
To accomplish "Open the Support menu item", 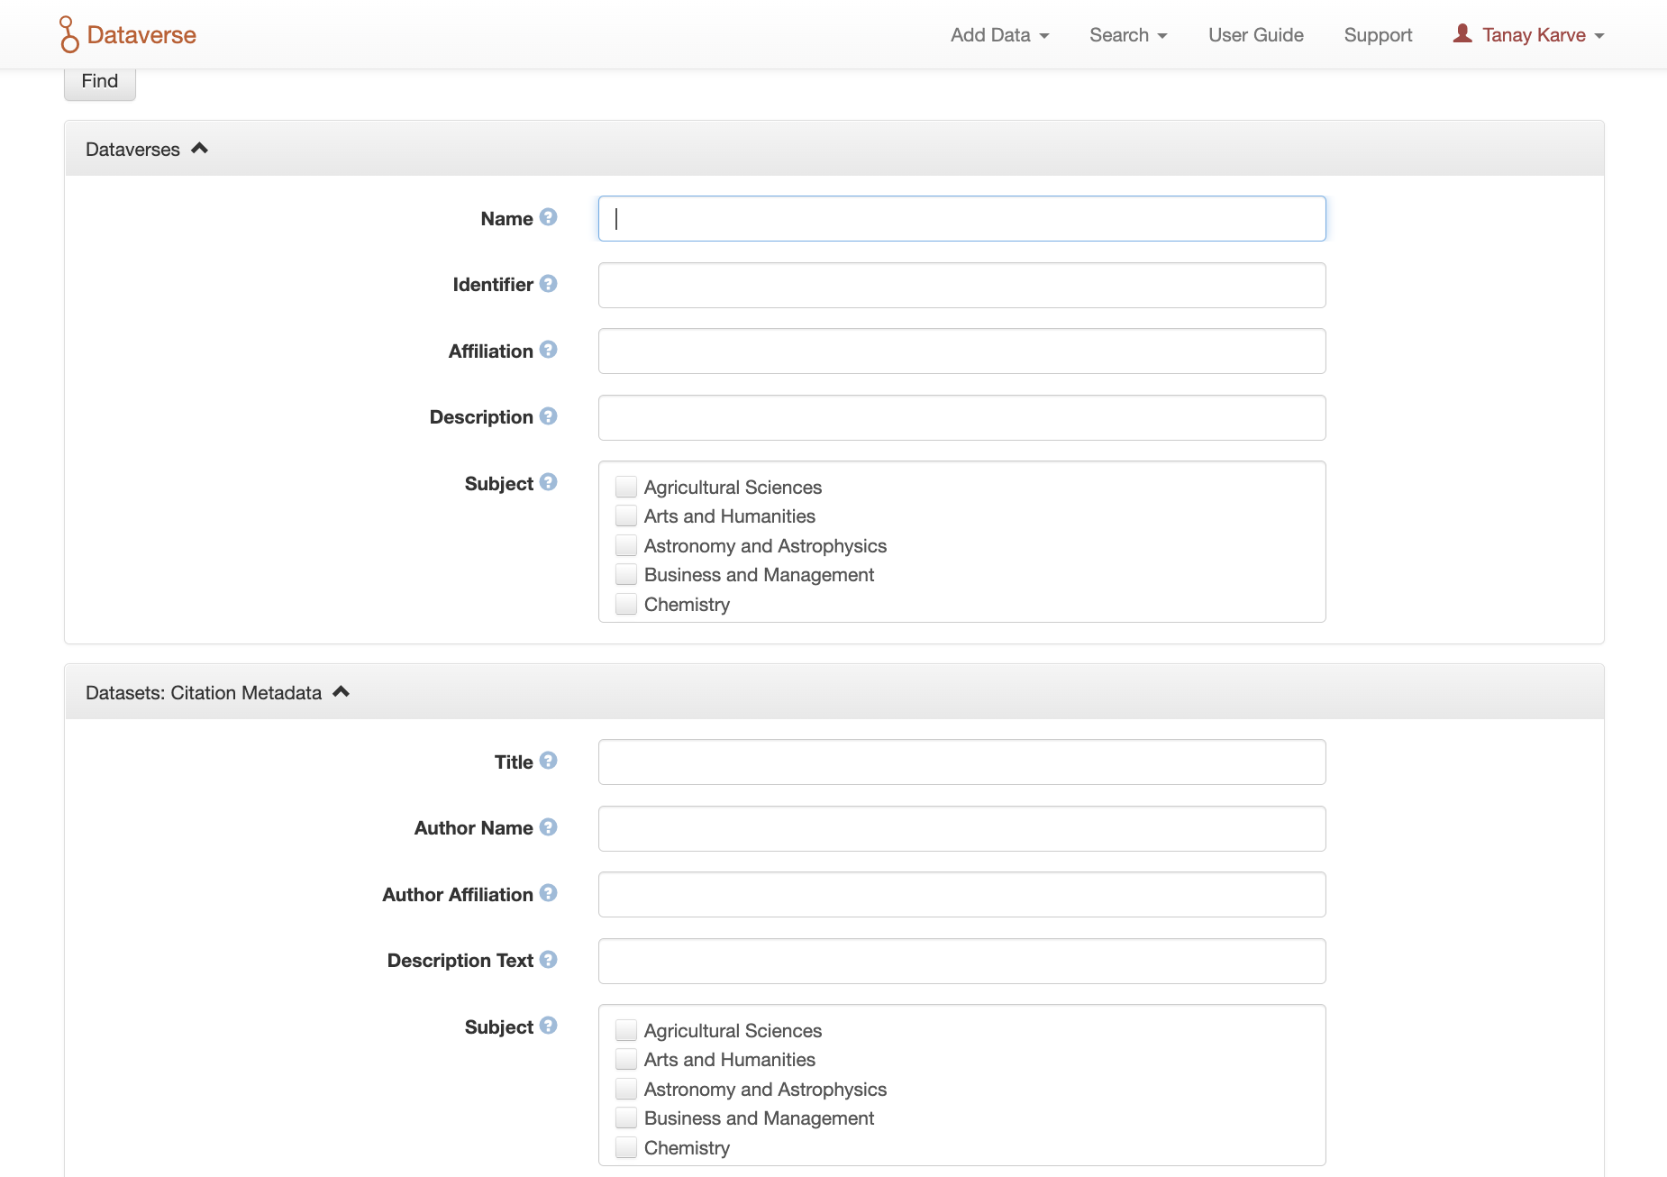I will 1378,35.
